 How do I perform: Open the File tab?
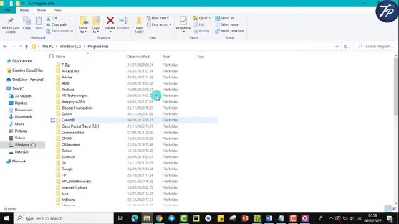(7, 10)
